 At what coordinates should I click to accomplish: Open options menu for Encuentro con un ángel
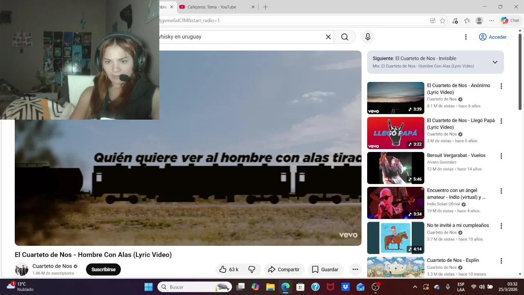501,191
